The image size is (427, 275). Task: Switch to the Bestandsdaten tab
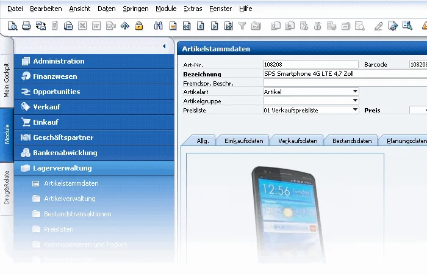click(352, 141)
